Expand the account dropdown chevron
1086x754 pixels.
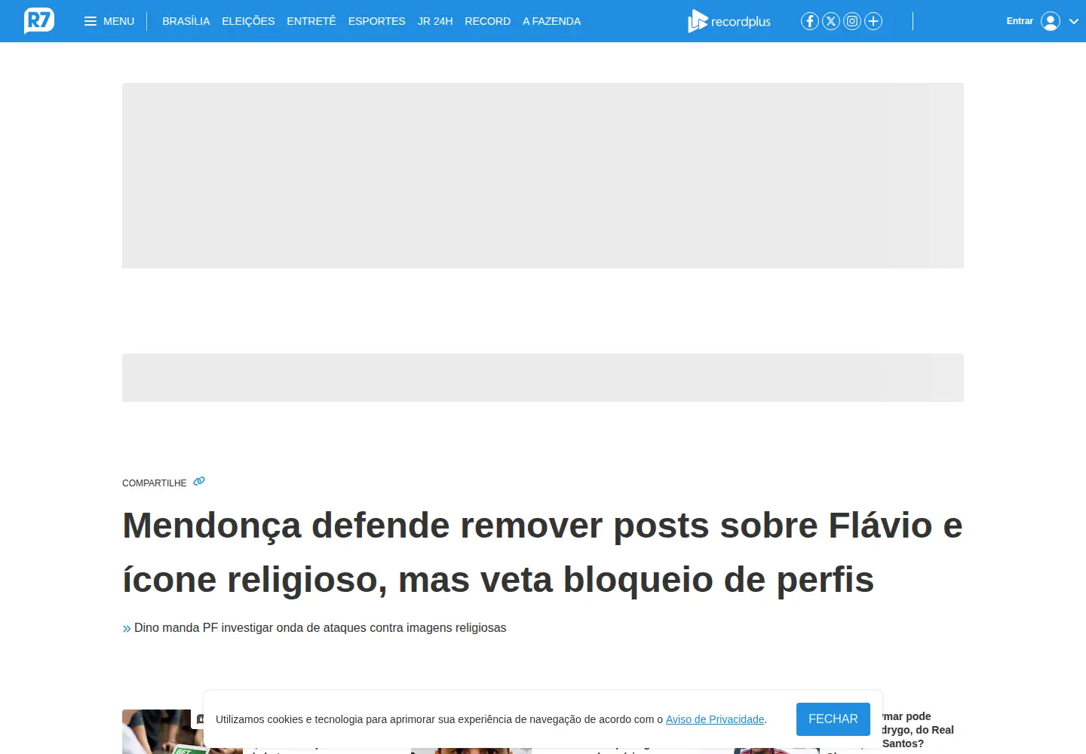coord(1074,21)
